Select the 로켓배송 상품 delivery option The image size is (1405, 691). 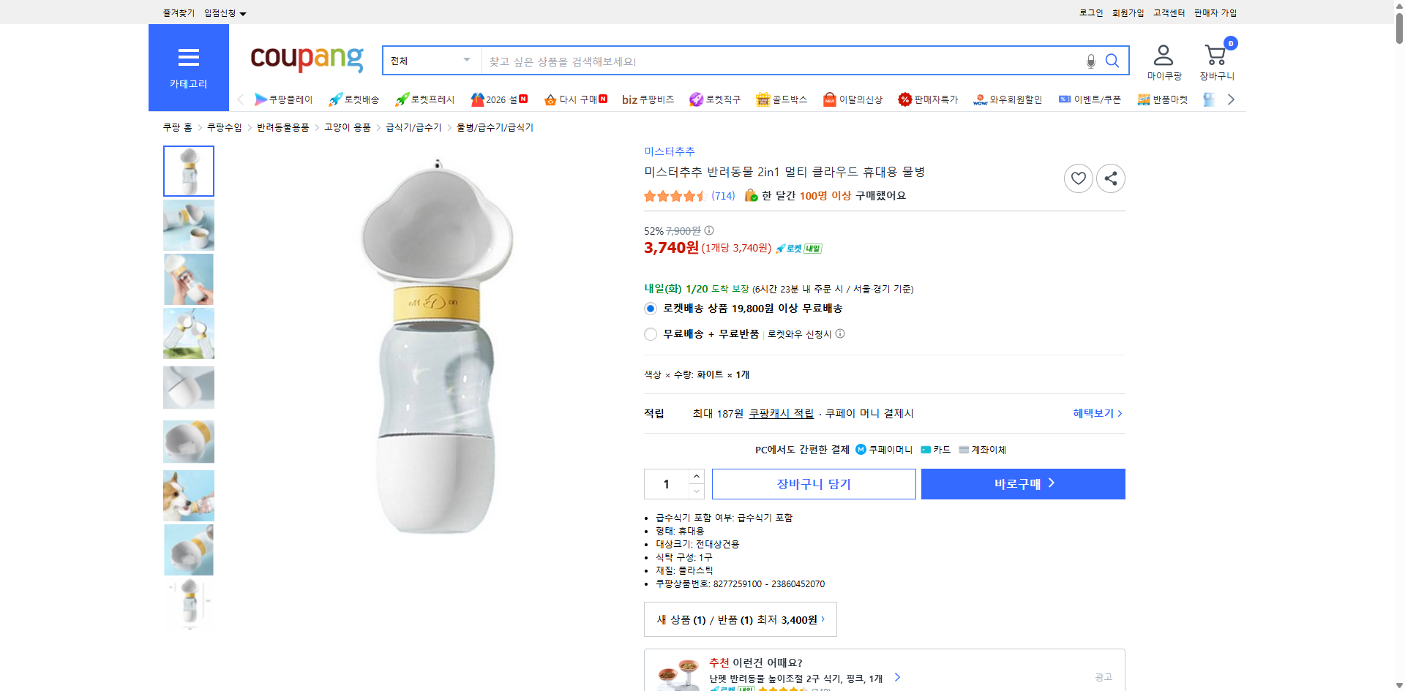tap(650, 308)
